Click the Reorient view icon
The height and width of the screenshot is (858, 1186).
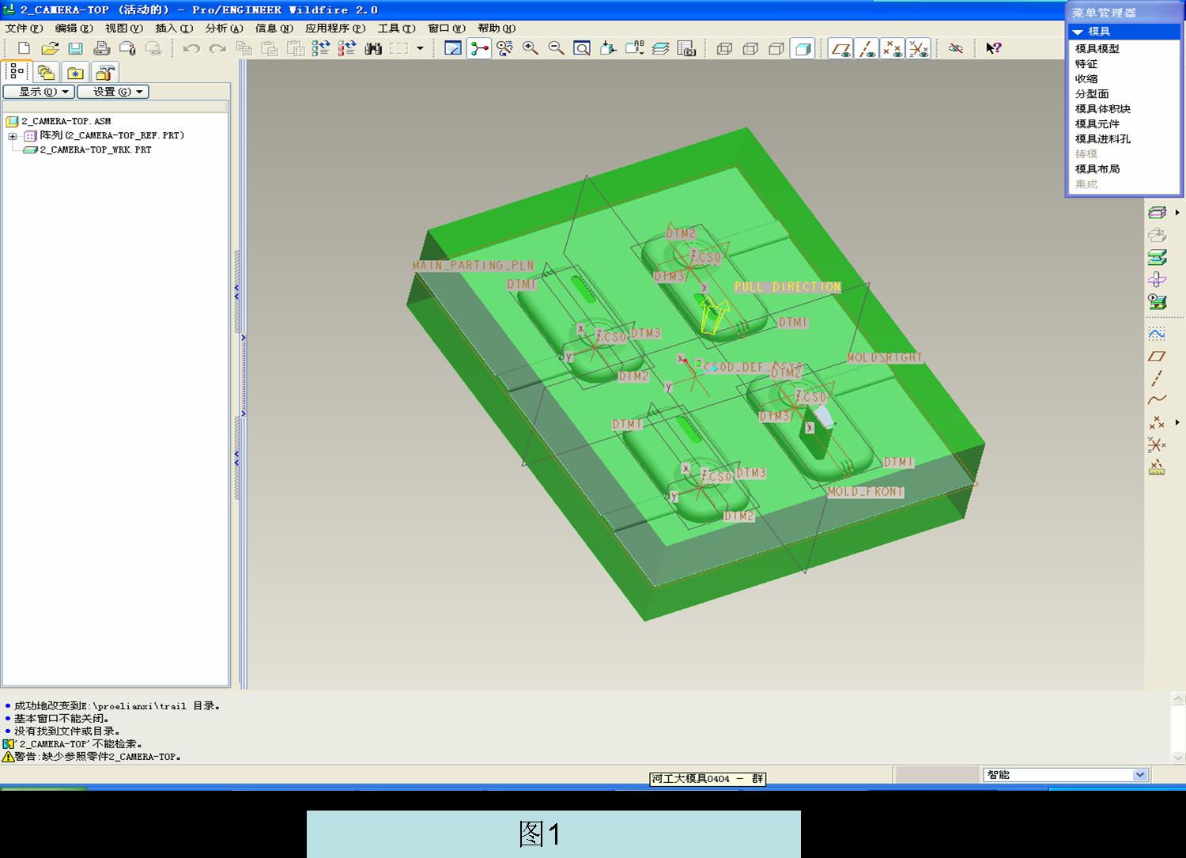click(x=608, y=48)
